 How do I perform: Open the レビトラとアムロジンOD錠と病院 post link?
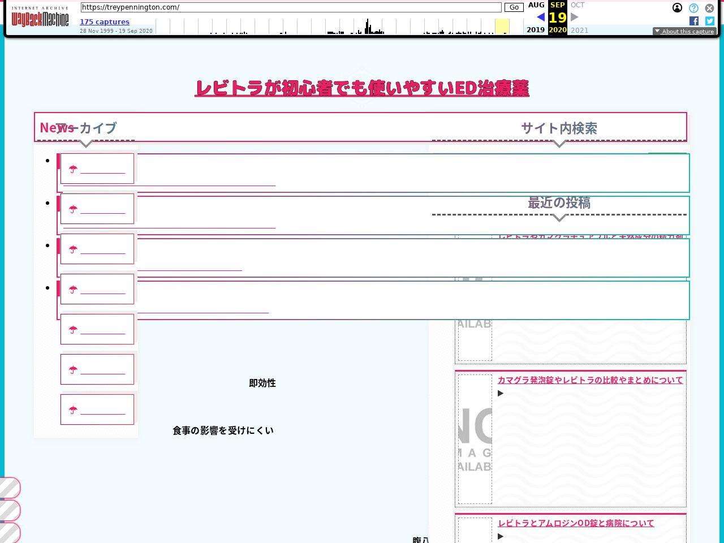click(576, 523)
